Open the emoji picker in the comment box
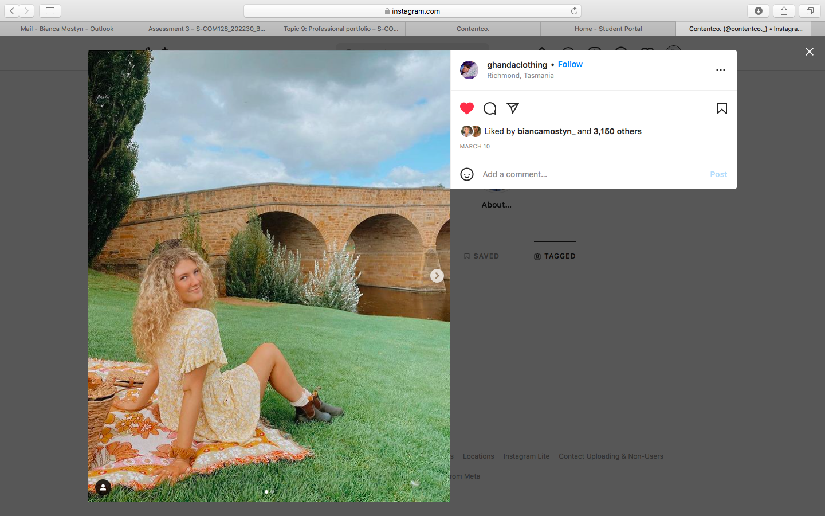The height and width of the screenshot is (516, 825). click(467, 174)
